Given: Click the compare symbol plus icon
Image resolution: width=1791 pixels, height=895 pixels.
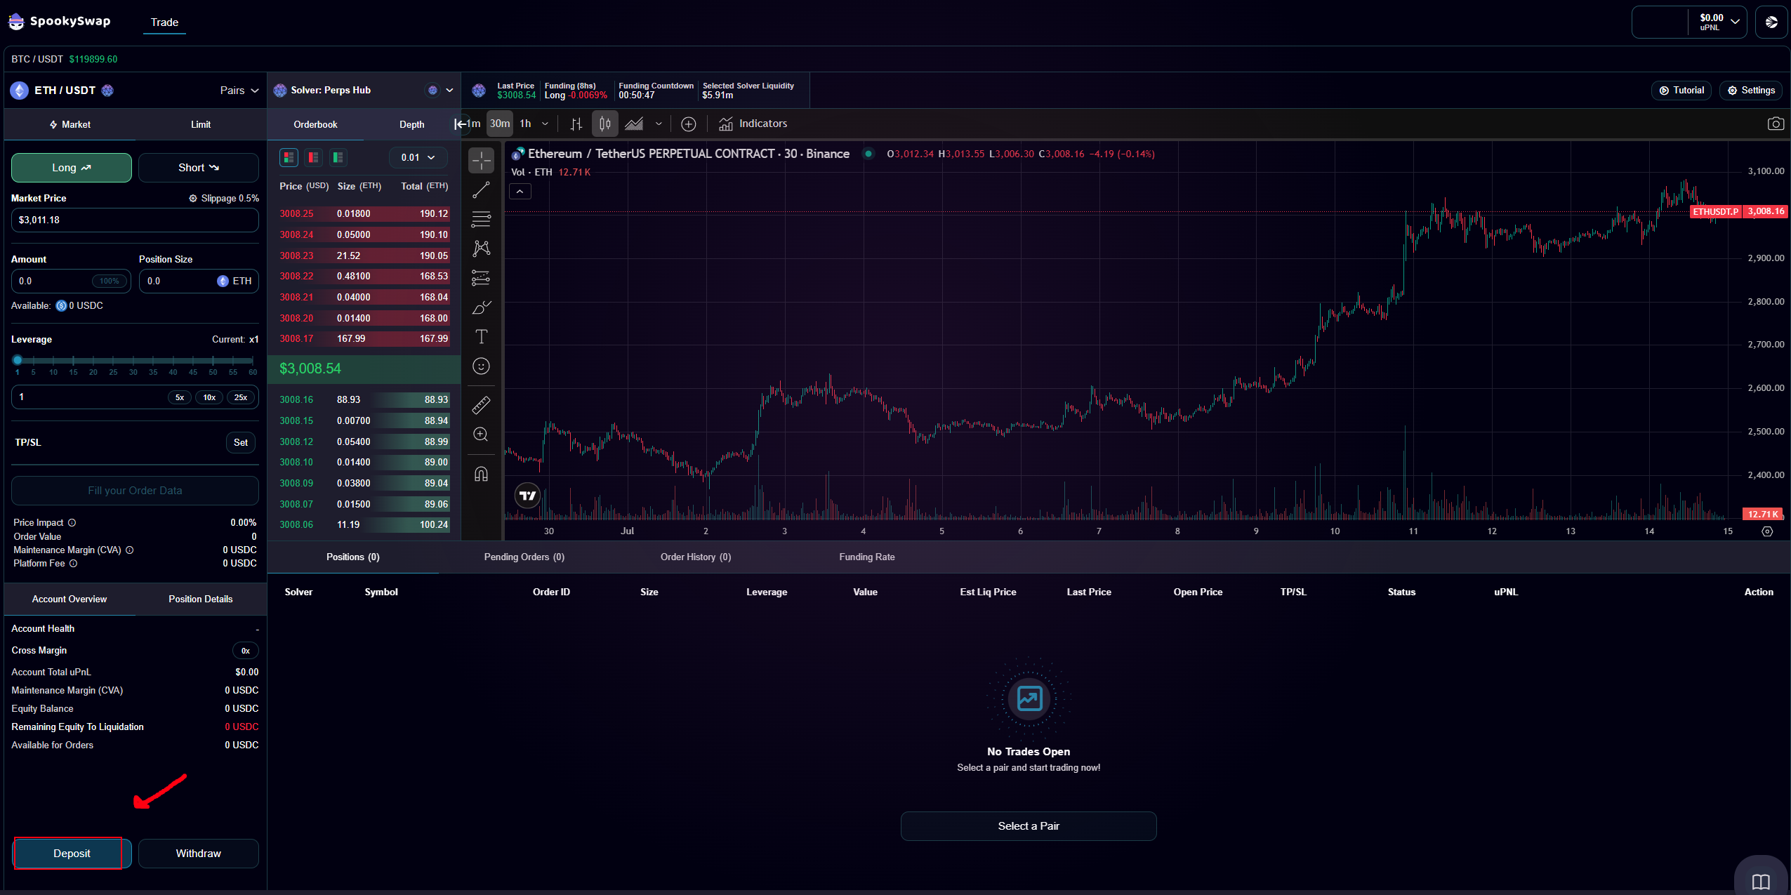Looking at the screenshot, I should [x=688, y=124].
